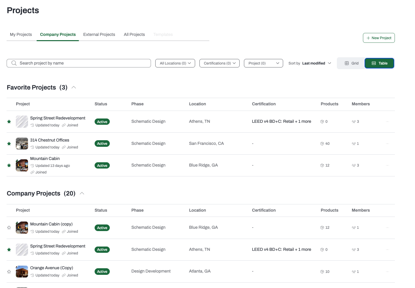
Task: Collapse the Favorite Projects section
Action: click(x=74, y=88)
